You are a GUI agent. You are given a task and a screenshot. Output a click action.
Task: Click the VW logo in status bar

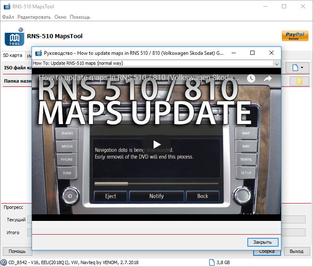pos(4,262)
